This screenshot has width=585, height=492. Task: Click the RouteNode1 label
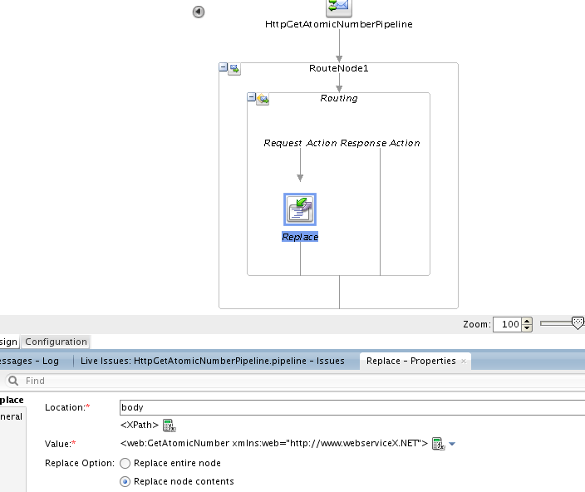pos(339,68)
